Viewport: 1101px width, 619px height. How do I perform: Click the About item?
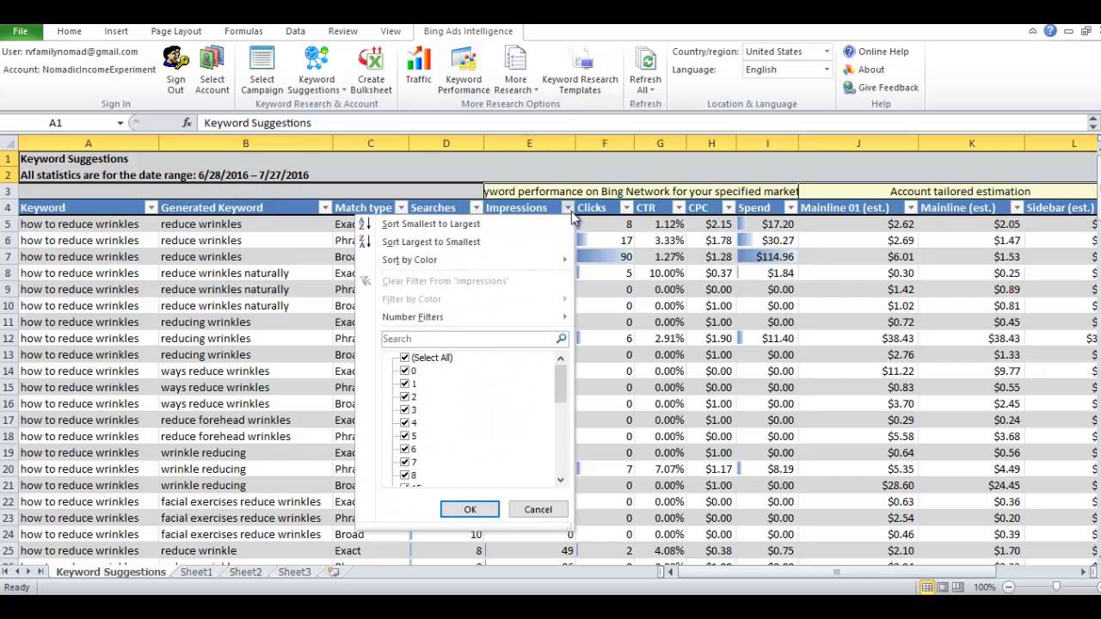pyautogui.click(x=864, y=70)
